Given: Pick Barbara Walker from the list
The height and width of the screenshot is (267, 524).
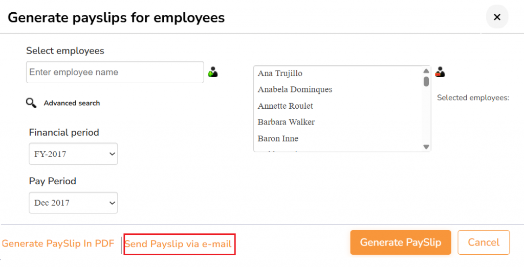Looking at the screenshot, I should click(286, 122).
